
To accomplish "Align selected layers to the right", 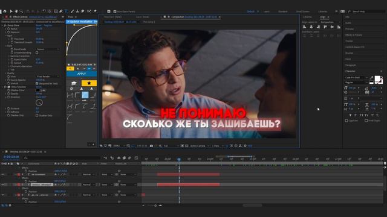I will [x=319, y=27].
